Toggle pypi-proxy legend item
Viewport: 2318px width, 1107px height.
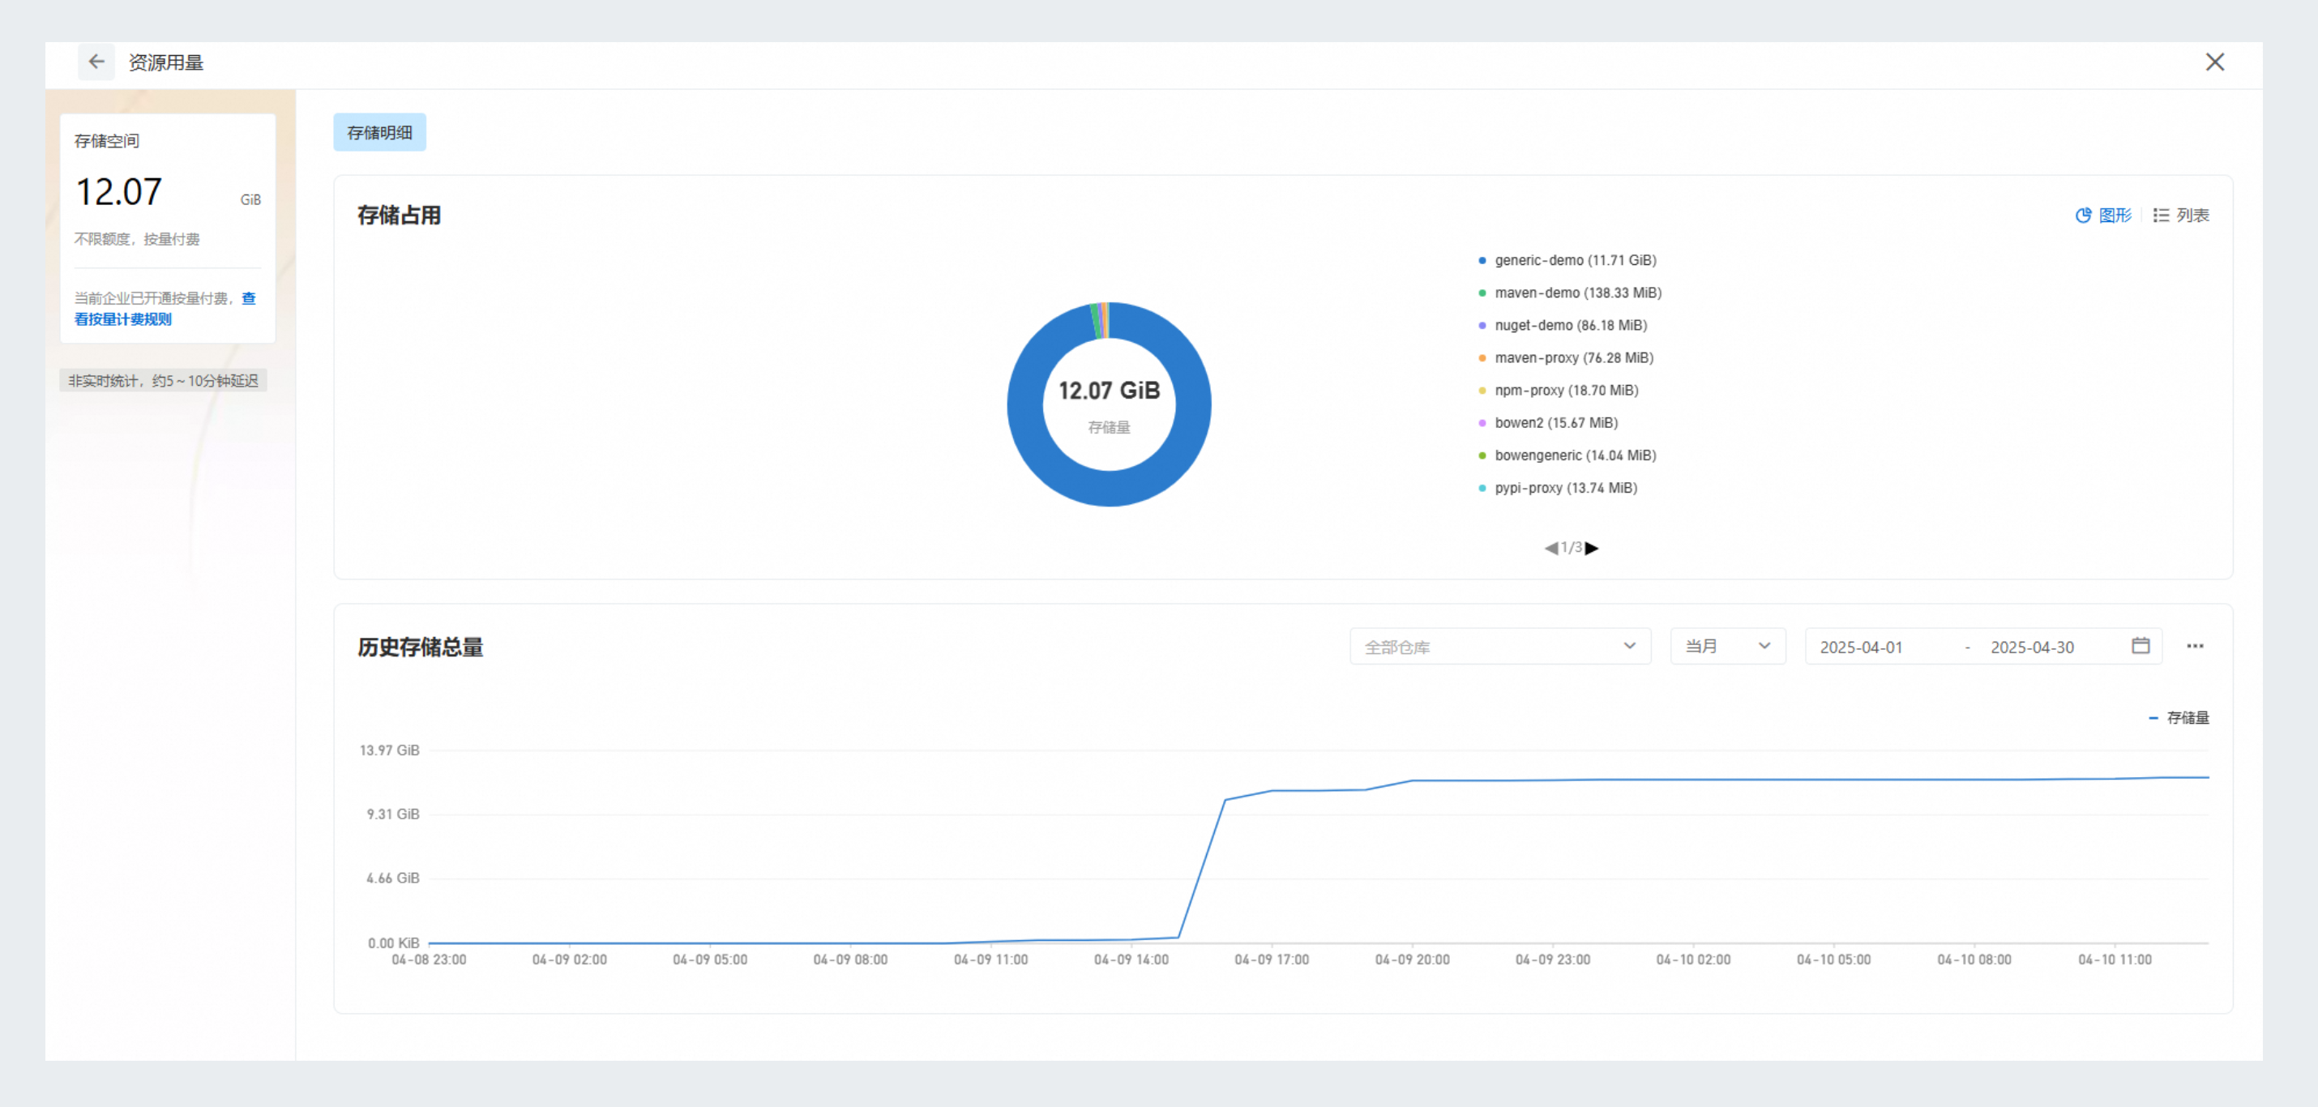tap(1565, 488)
